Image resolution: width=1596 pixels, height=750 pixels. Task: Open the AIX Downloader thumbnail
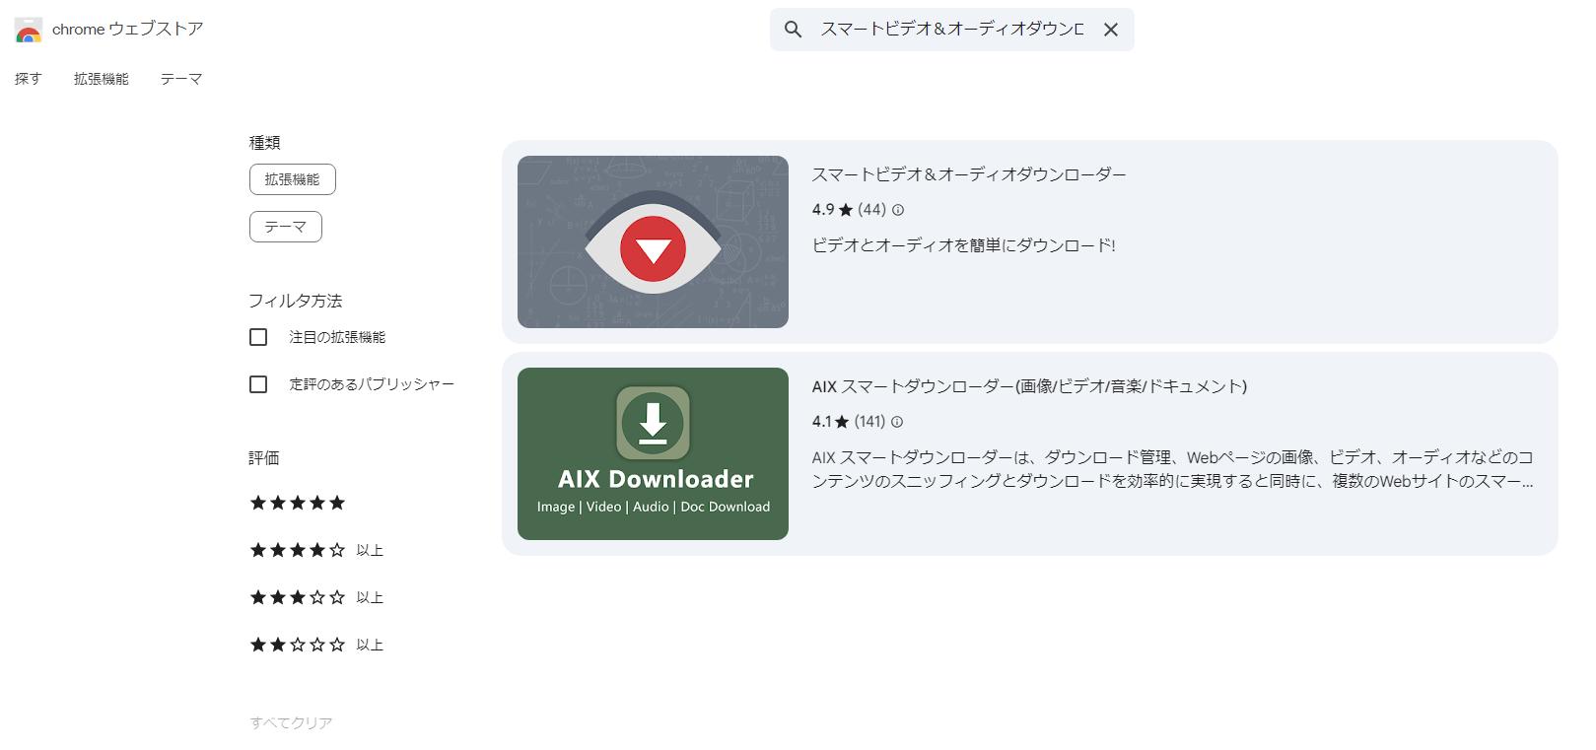[653, 453]
